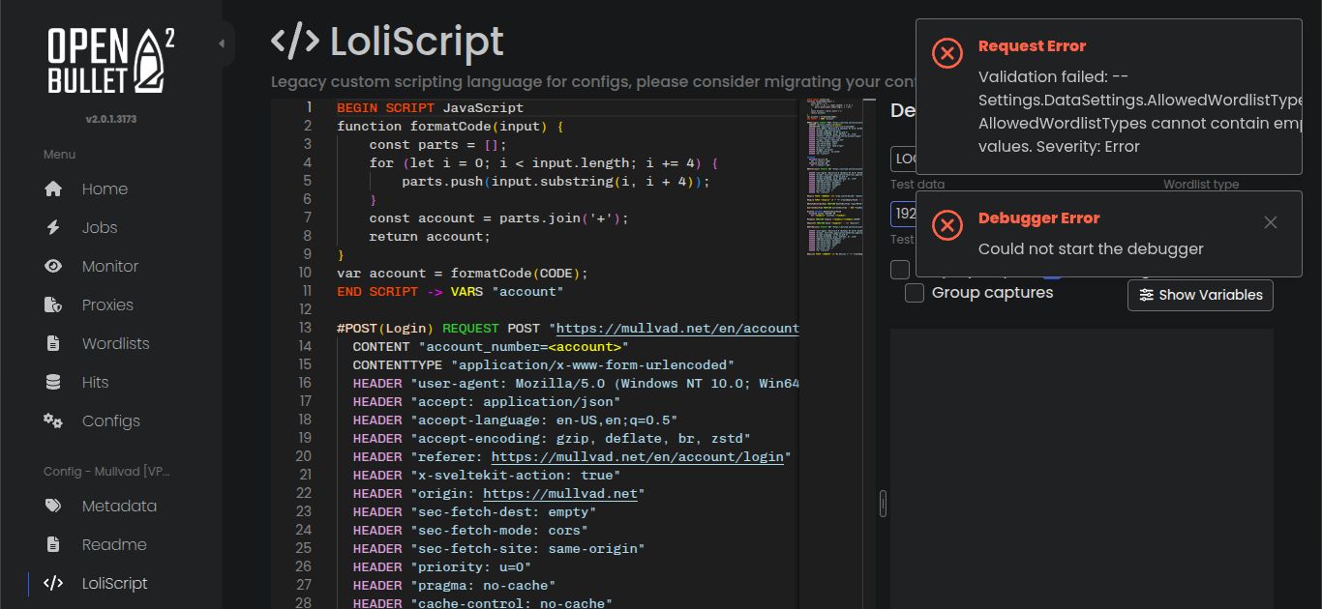Click the Request Error circle icon
This screenshot has height=609, width=1322.
click(947, 53)
